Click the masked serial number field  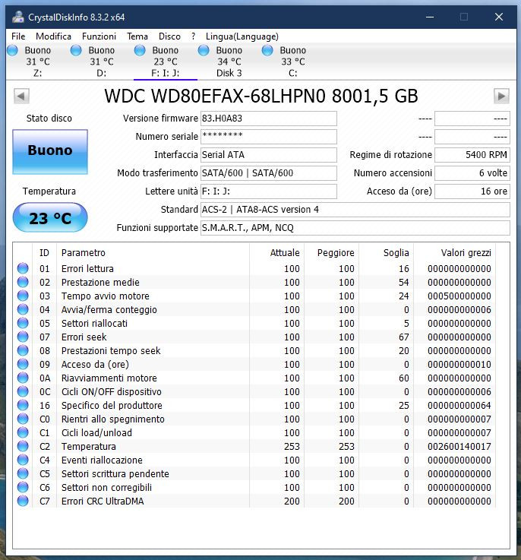pyautogui.click(x=269, y=137)
